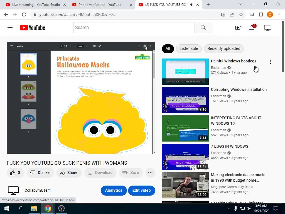Toggle the Chrome side panel icon

coord(261,14)
